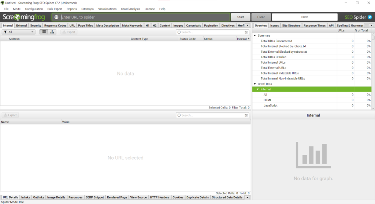Image resolution: width=375 pixels, height=204 pixels.
Task: Select Total Internal Indexable URLs row
Action: [312, 73]
